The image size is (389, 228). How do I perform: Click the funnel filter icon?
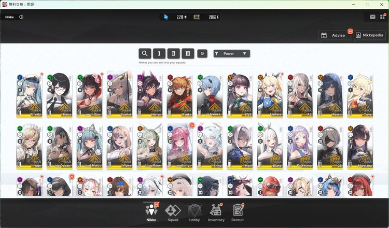(217, 53)
